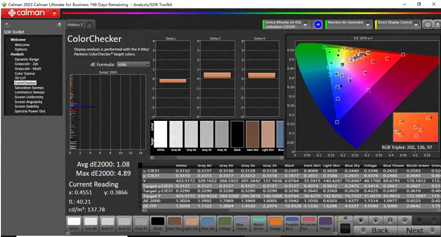Open the Dynamic Range analysis page

[x=27, y=59]
